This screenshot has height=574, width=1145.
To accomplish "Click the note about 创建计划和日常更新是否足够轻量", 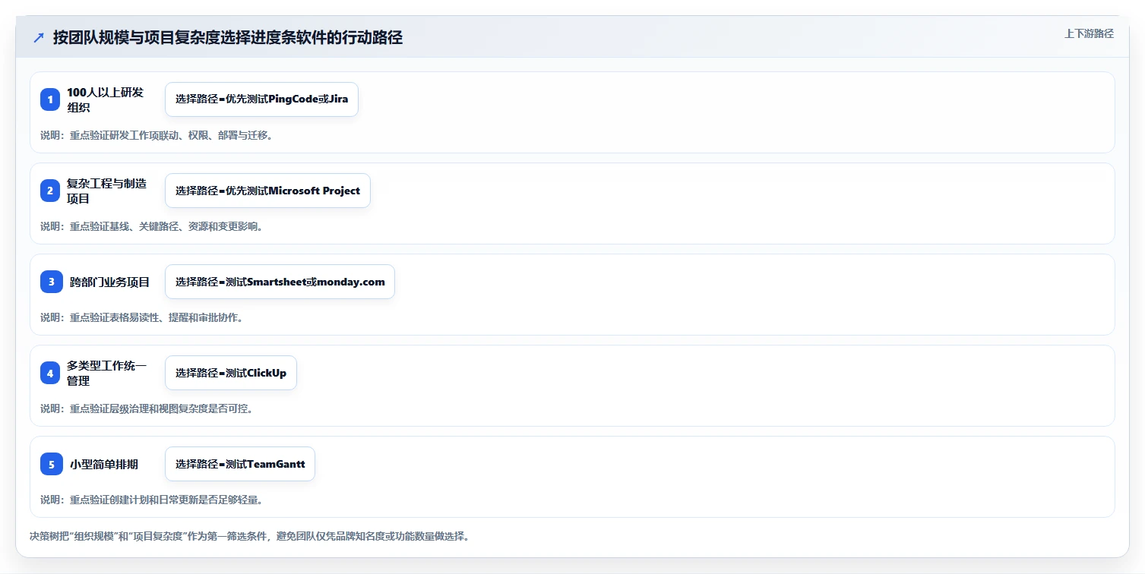I will tap(152, 500).
